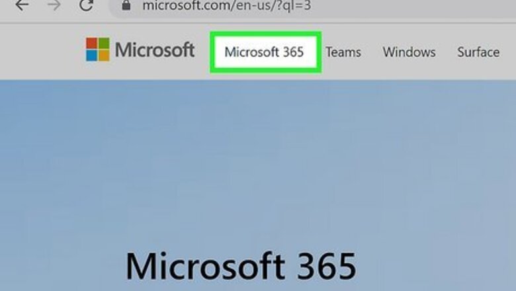
Task: Open the Teams navigation link
Action: (x=343, y=52)
